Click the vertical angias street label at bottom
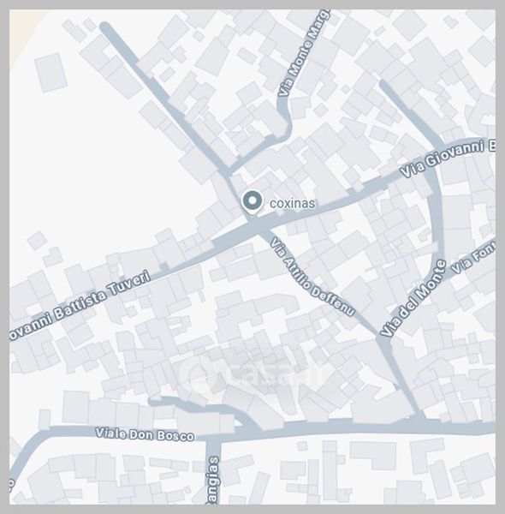505x514 pixels. tap(213, 481)
